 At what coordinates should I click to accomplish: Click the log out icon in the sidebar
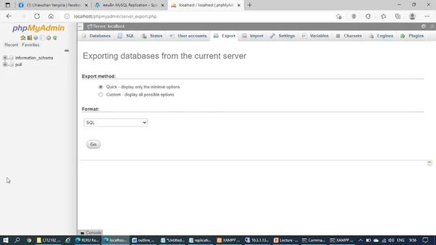29,38
